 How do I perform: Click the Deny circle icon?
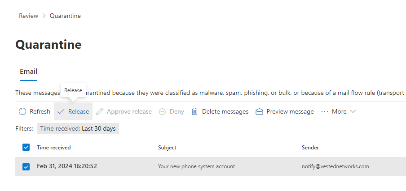tap(162, 111)
